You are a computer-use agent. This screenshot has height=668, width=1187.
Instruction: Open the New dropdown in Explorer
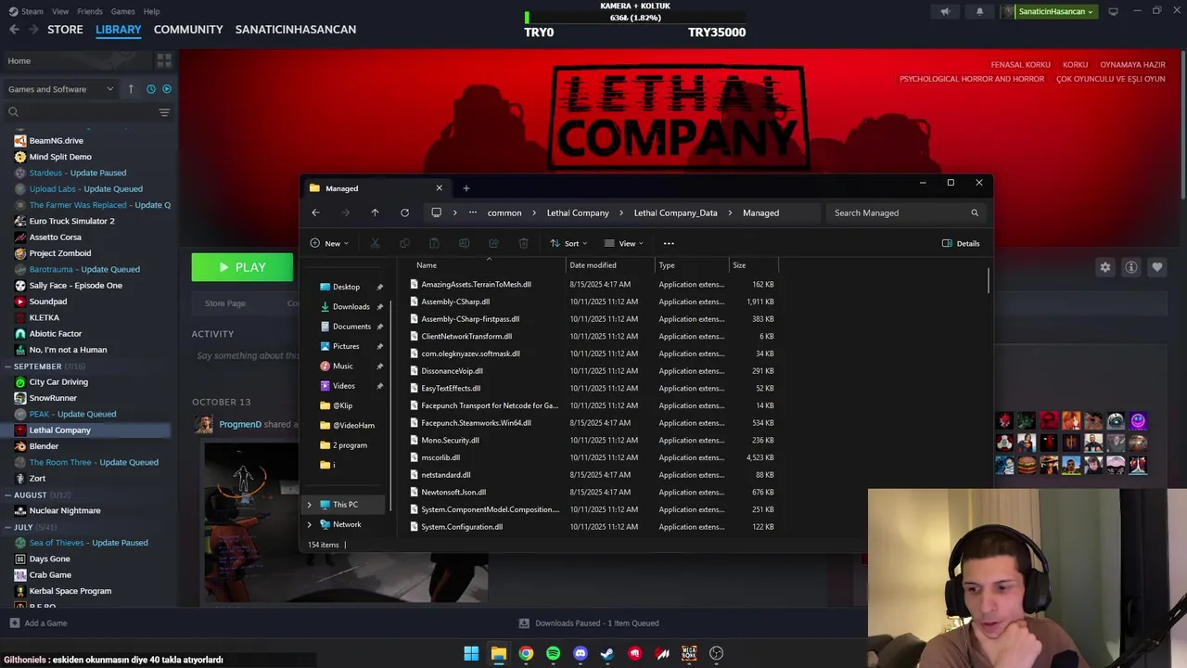pos(329,243)
